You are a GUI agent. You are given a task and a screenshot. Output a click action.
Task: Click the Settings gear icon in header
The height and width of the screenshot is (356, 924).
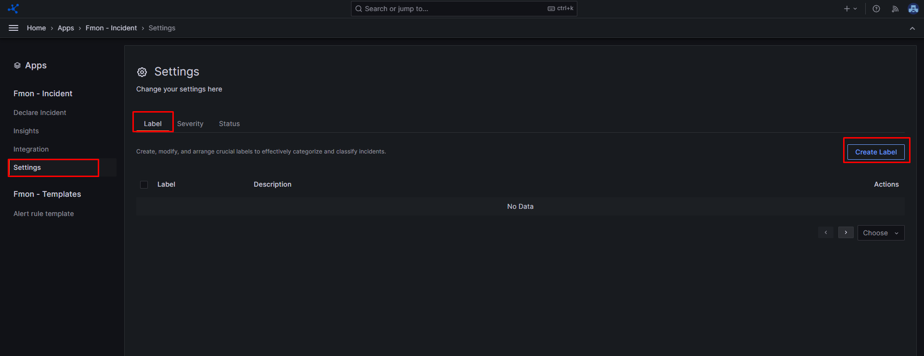point(142,72)
